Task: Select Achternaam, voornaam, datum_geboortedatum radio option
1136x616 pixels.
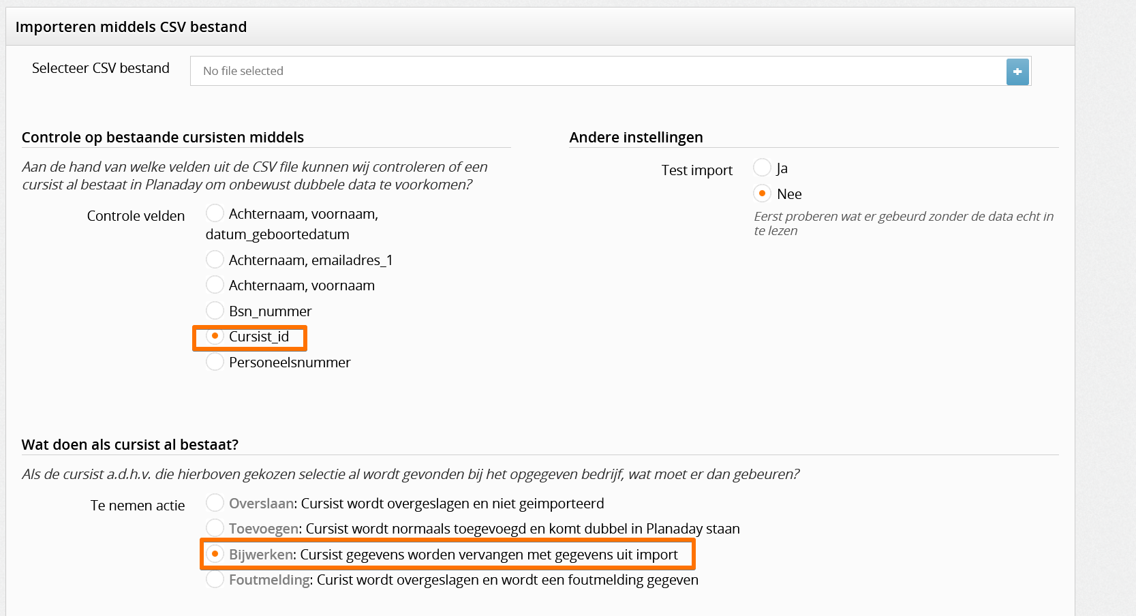Action: [215, 213]
